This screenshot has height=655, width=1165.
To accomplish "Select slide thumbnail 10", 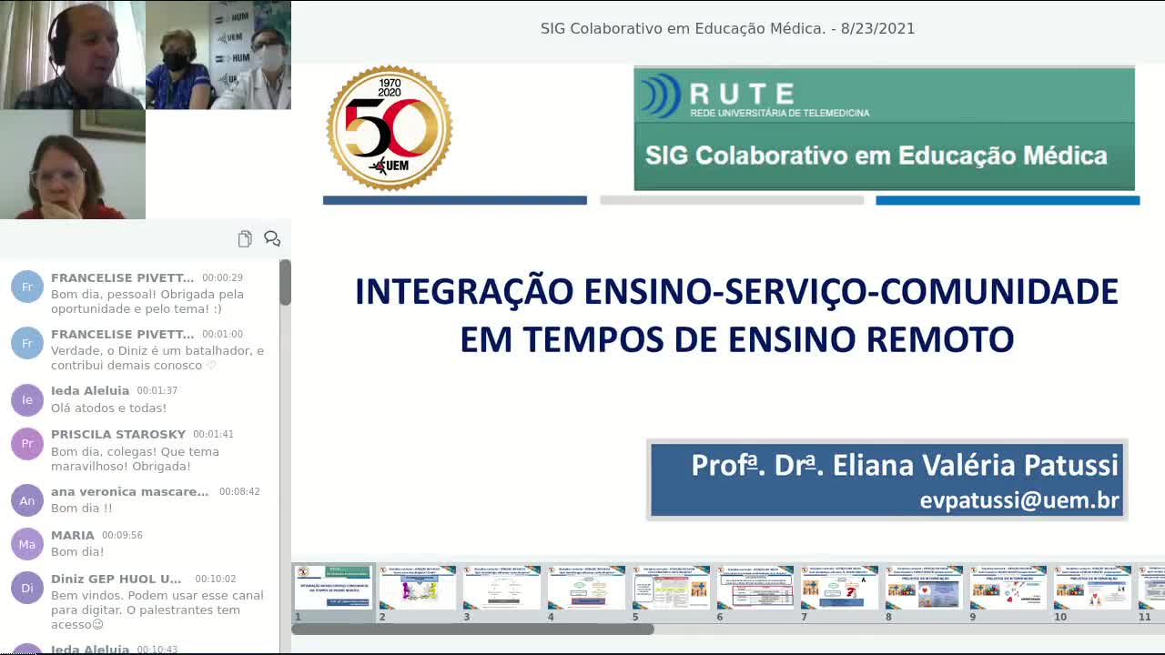I will click(1093, 588).
